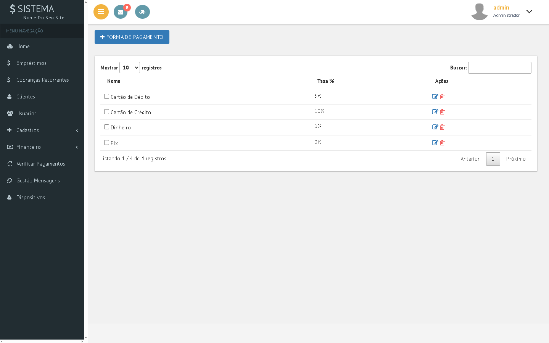Viewport: 549px width, 343px height.
Task: Click the Forma de Pagamento button
Action: (x=132, y=37)
